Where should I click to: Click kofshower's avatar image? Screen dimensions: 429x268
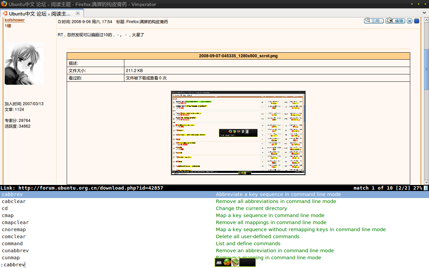[x=24, y=63]
